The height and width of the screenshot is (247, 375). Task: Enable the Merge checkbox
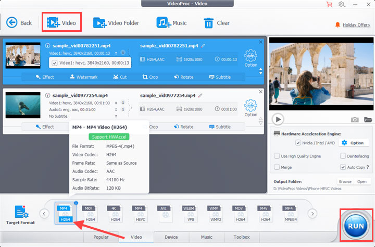click(277, 167)
